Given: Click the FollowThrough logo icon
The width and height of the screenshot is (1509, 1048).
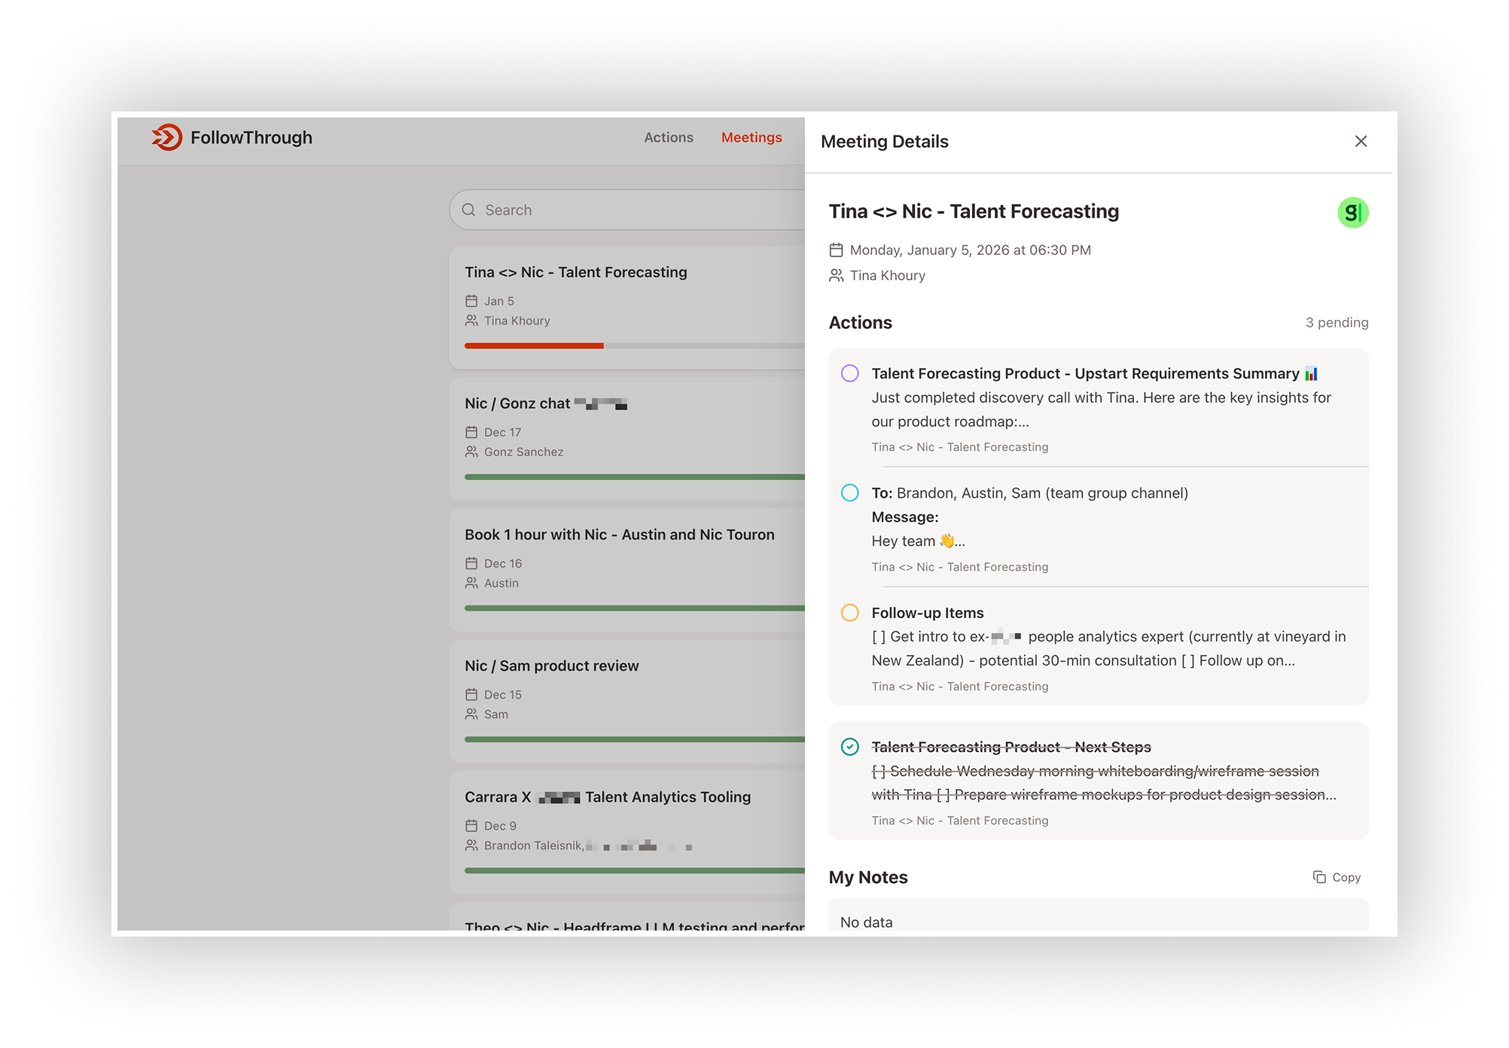Looking at the screenshot, I should (x=166, y=138).
